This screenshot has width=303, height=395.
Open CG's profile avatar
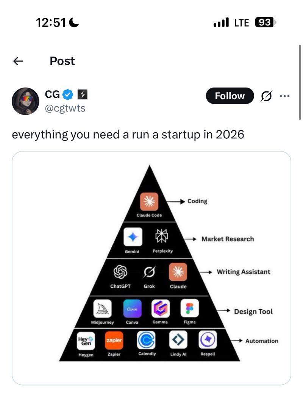[25, 101]
